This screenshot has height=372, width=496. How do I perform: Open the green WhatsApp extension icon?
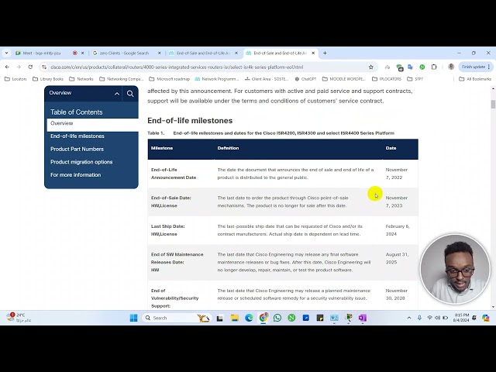pos(422,67)
